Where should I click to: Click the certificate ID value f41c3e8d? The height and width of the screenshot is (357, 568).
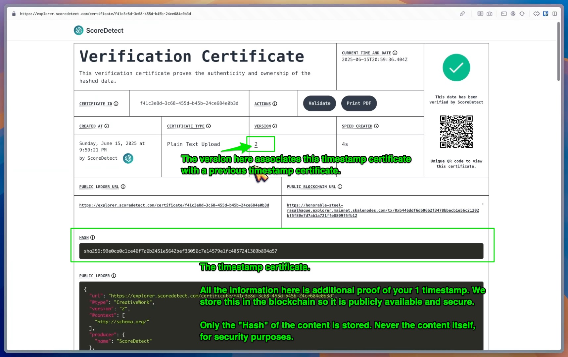pyautogui.click(x=189, y=103)
